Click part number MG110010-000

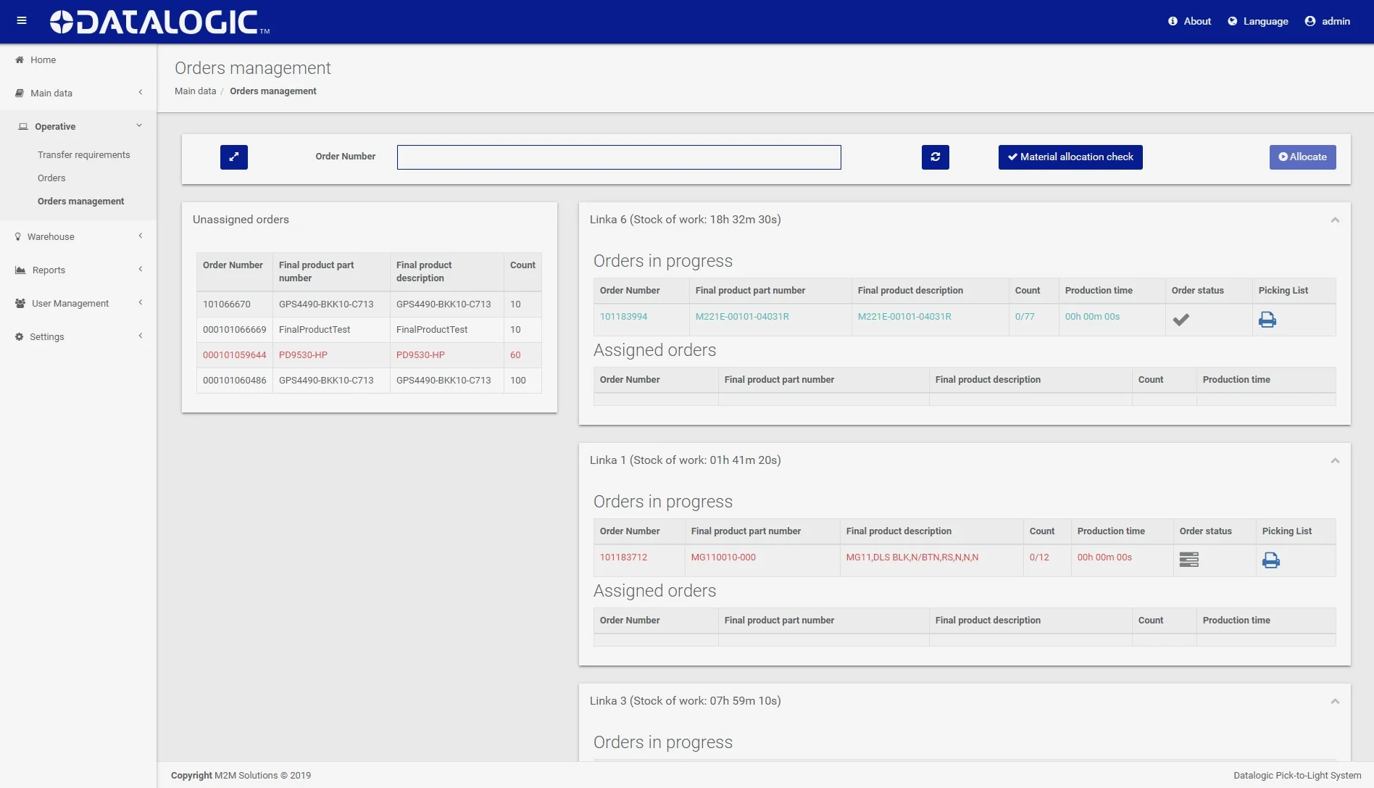click(x=723, y=557)
